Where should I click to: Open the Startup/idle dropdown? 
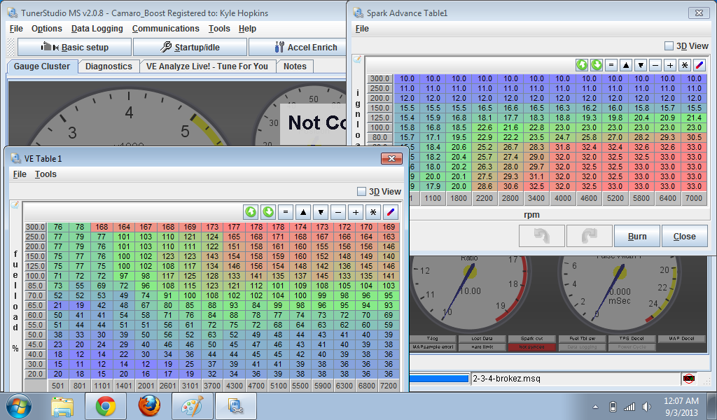click(190, 48)
